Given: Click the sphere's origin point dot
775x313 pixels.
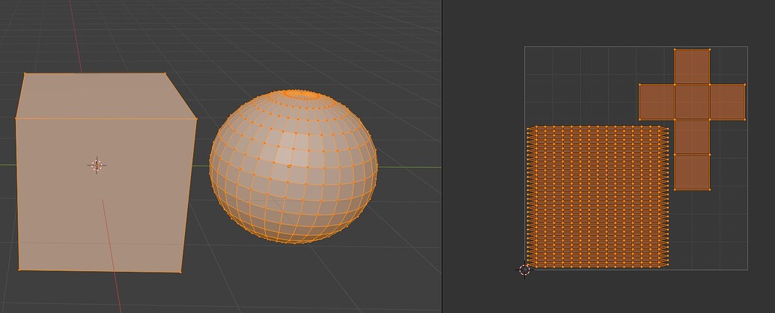Looking at the screenshot, I should [289, 166].
